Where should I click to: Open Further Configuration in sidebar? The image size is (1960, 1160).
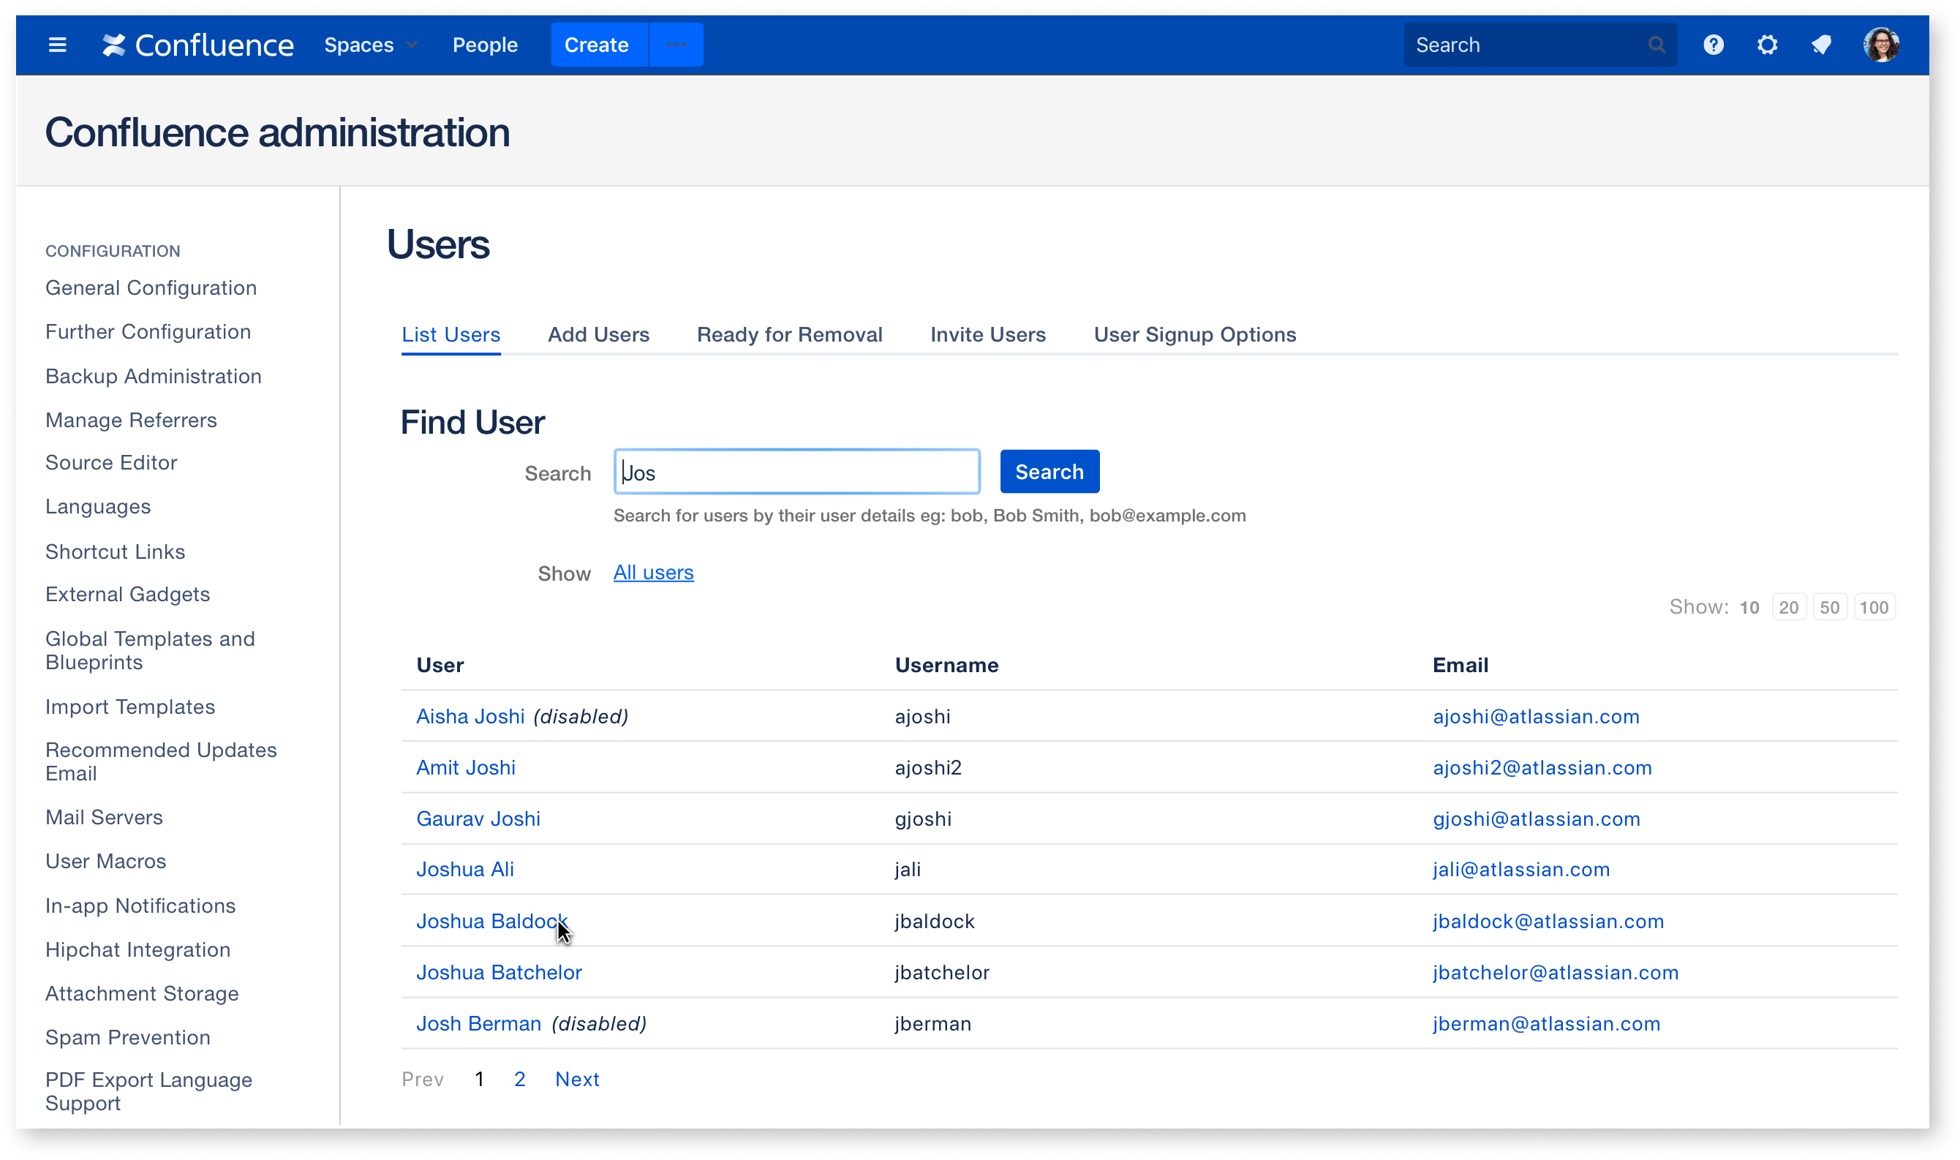(x=148, y=331)
